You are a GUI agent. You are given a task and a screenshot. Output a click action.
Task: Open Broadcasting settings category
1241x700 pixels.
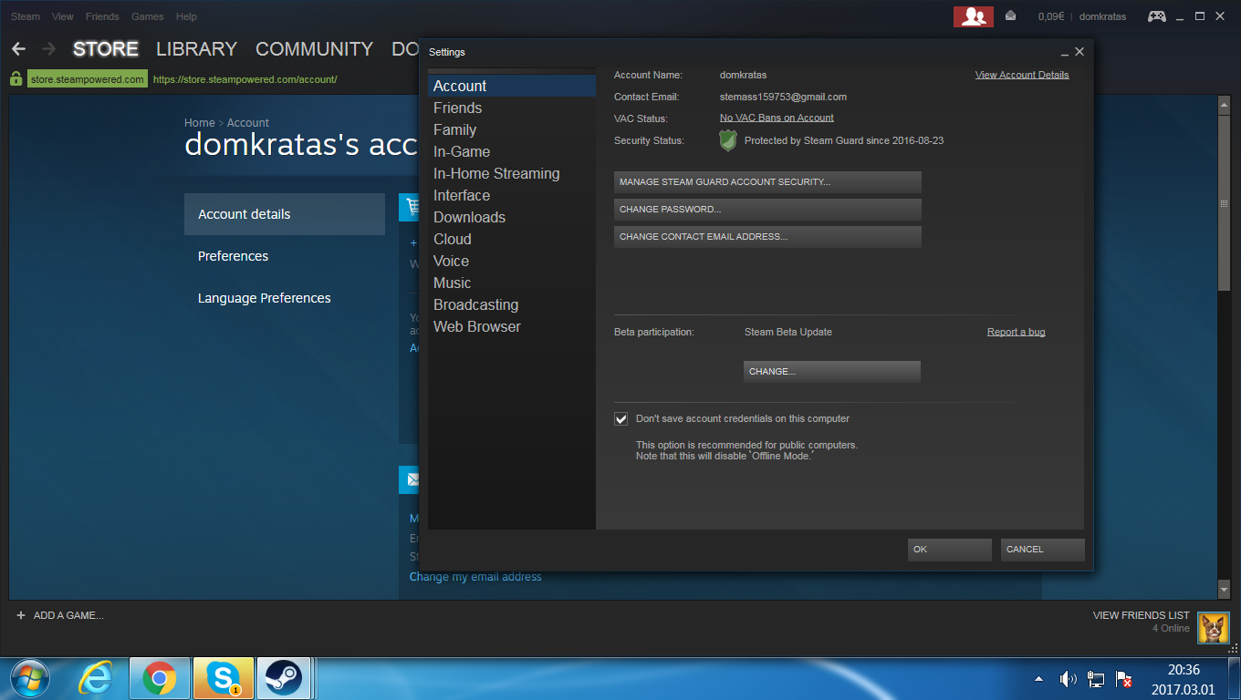[x=512, y=304]
